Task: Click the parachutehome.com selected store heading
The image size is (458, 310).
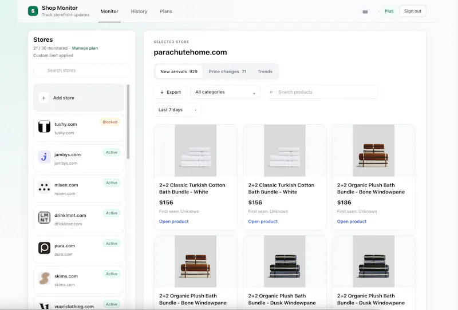Action: tap(191, 52)
